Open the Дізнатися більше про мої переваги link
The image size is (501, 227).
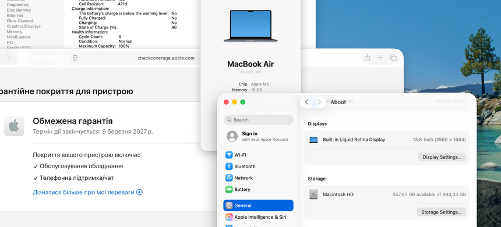coord(83,192)
